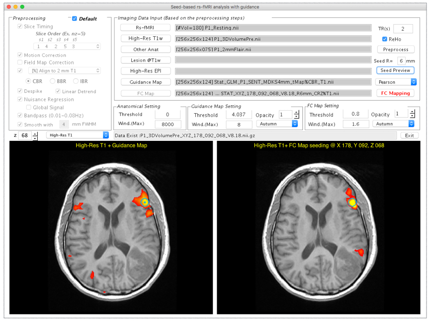Click the Rs-fMRI load button
This screenshot has height=321, width=429.
(x=146, y=27)
